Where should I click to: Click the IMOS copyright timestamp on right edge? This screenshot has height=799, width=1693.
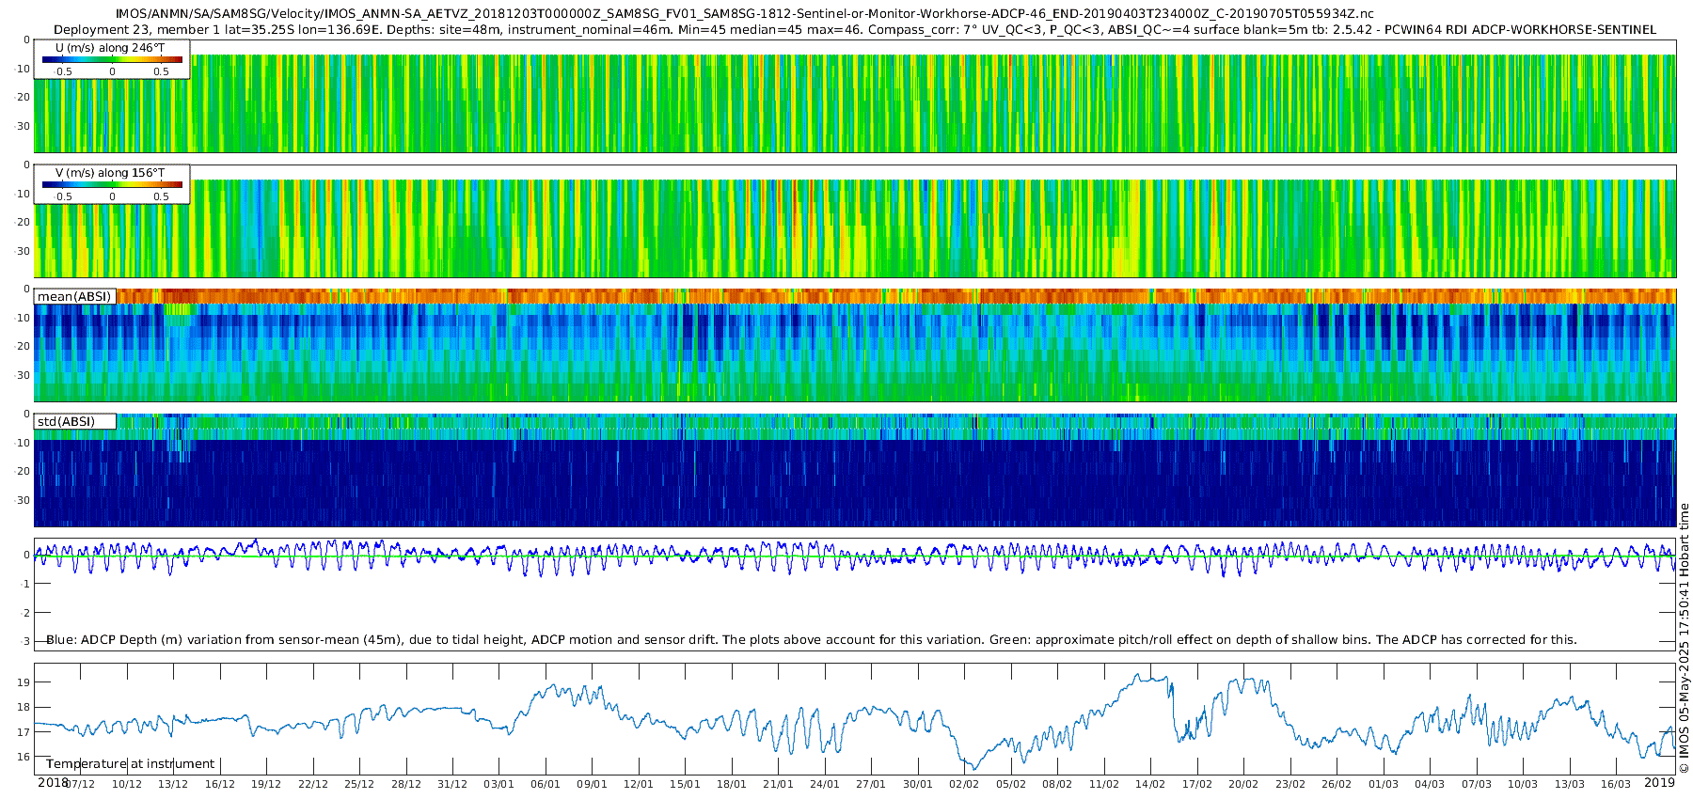click(1684, 638)
